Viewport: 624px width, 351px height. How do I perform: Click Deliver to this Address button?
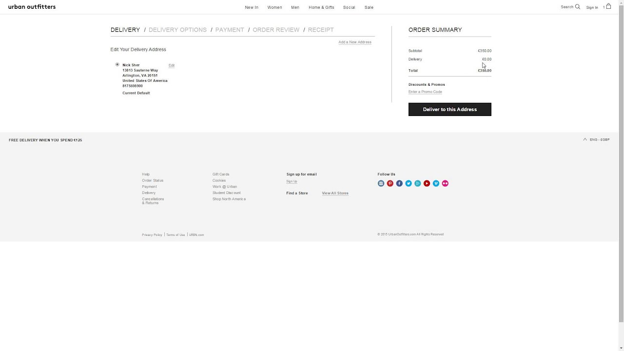(450, 109)
